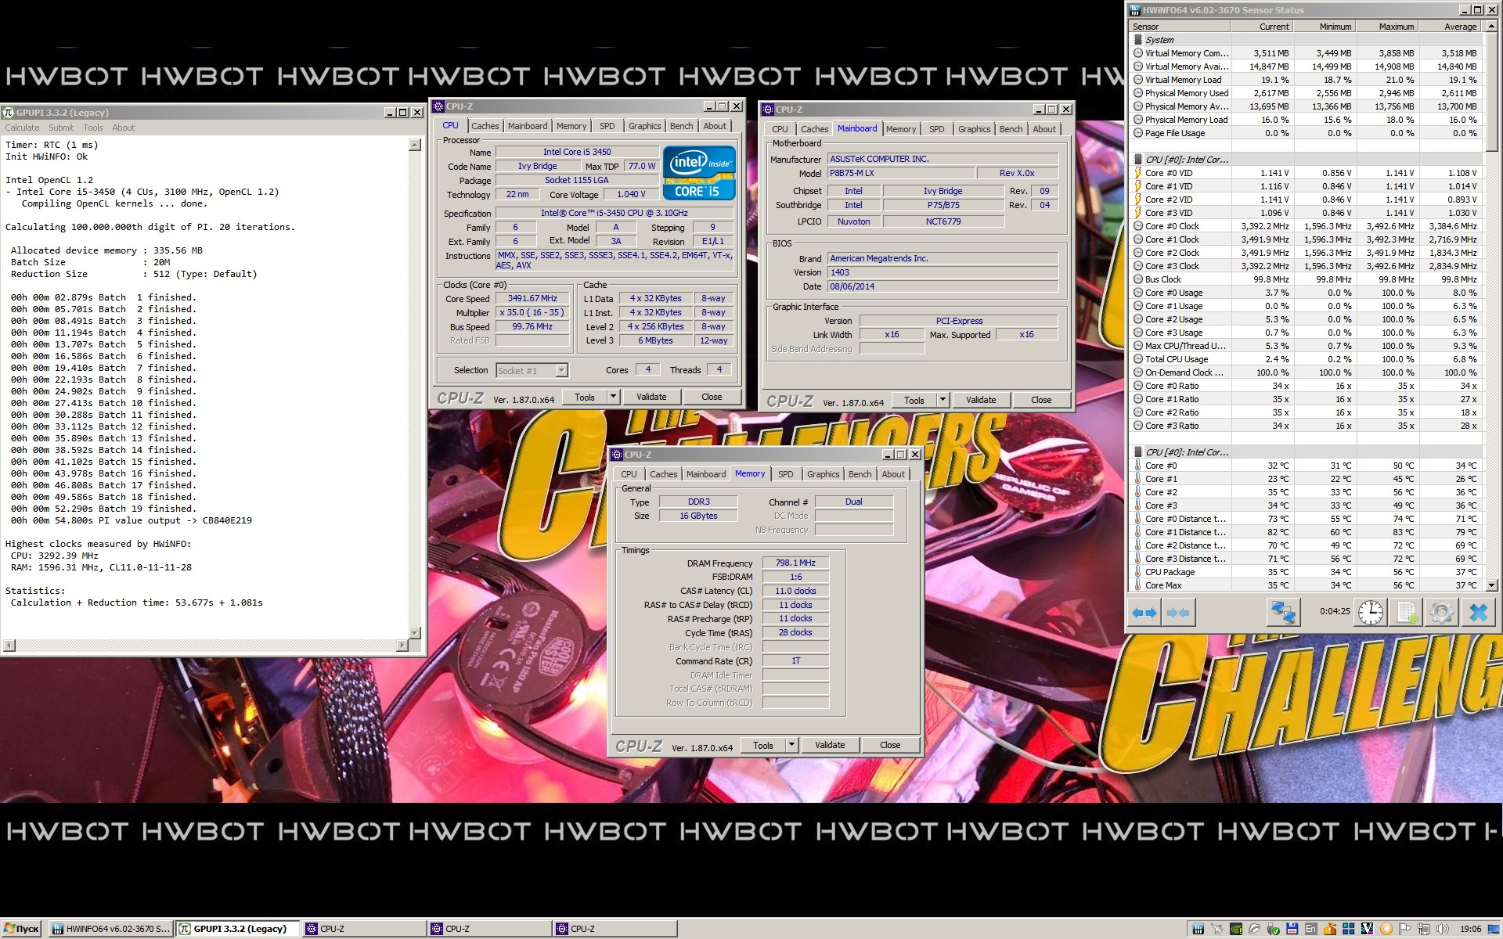Click HWiNFO collapse columns arrows button

[x=1177, y=613]
